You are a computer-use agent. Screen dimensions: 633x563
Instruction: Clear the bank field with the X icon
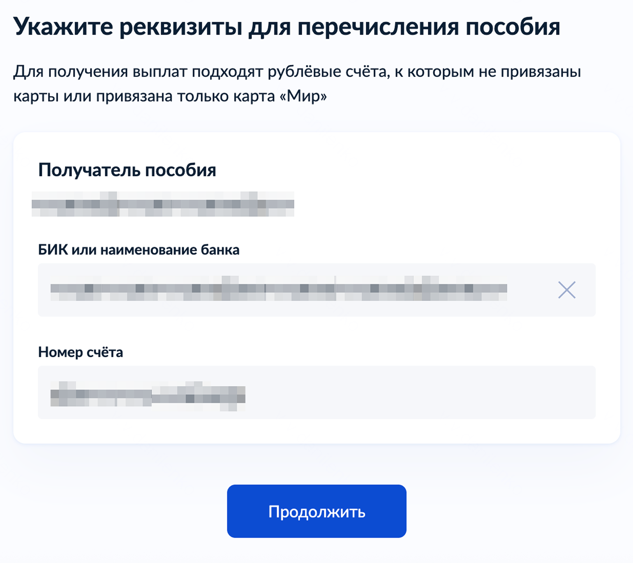tap(566, 290)
